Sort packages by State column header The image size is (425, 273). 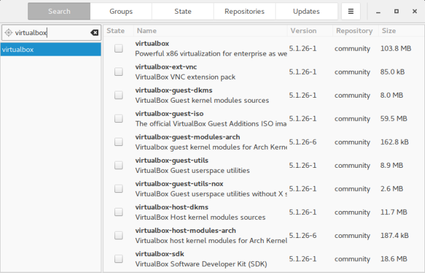point(119,31)
